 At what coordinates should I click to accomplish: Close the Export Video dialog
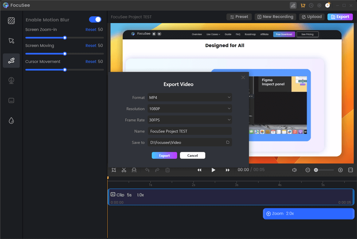pos(243,78)
